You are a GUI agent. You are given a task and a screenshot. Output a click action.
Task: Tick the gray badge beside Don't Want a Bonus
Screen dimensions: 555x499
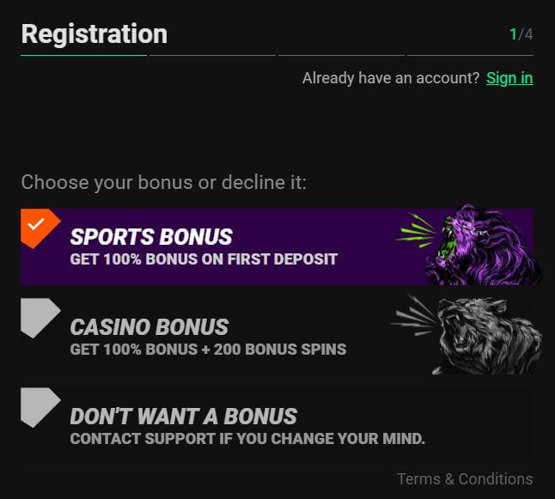[x=40, y=407]
